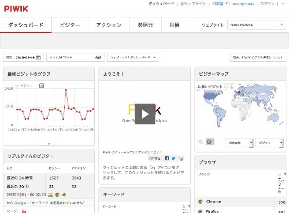
Task: Click the visits peak point on graph
Action: [x=66, y=90]
